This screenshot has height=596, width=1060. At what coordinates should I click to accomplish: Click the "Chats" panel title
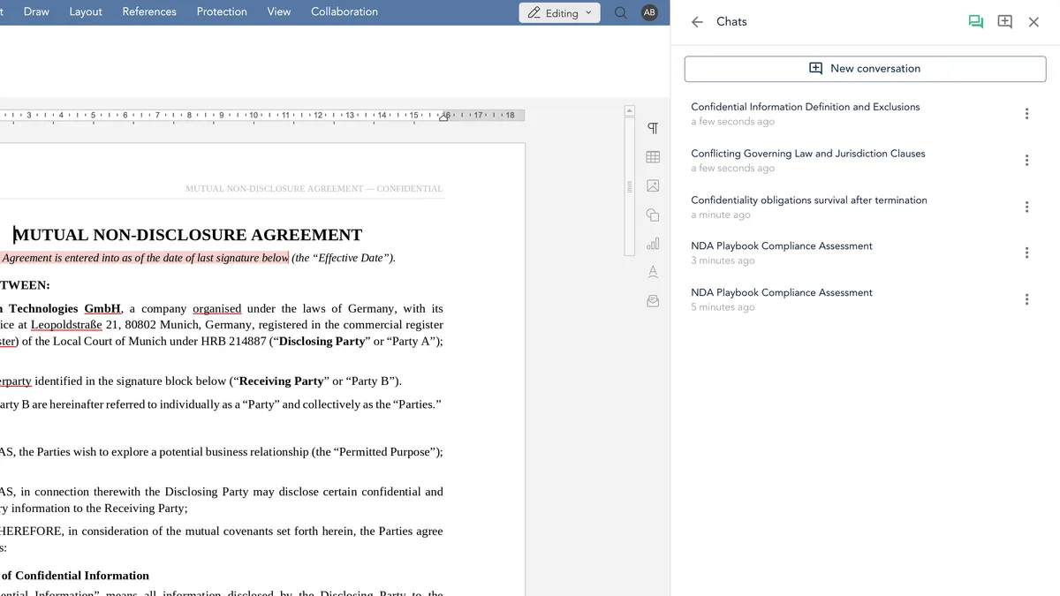[731, 22]
